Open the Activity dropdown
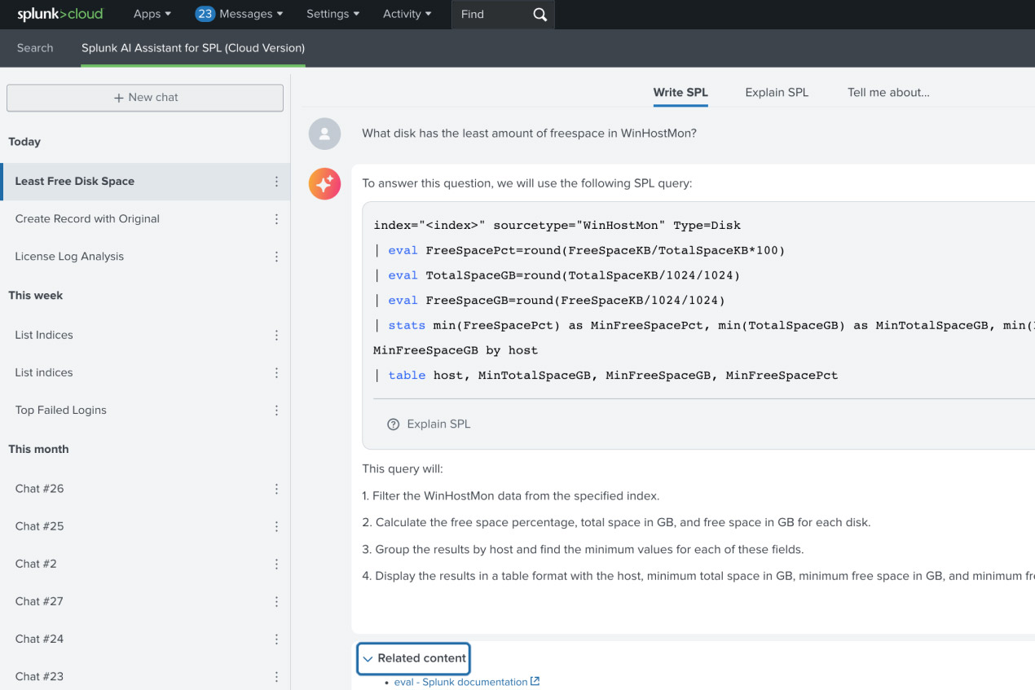Image resolution: width=1035 pixels, height=690 pixels. [406, 14]
